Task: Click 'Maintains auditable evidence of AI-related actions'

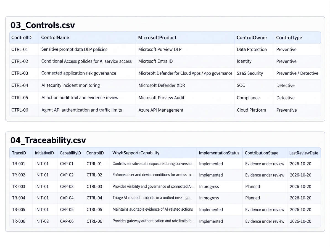Action: point(153,210)
